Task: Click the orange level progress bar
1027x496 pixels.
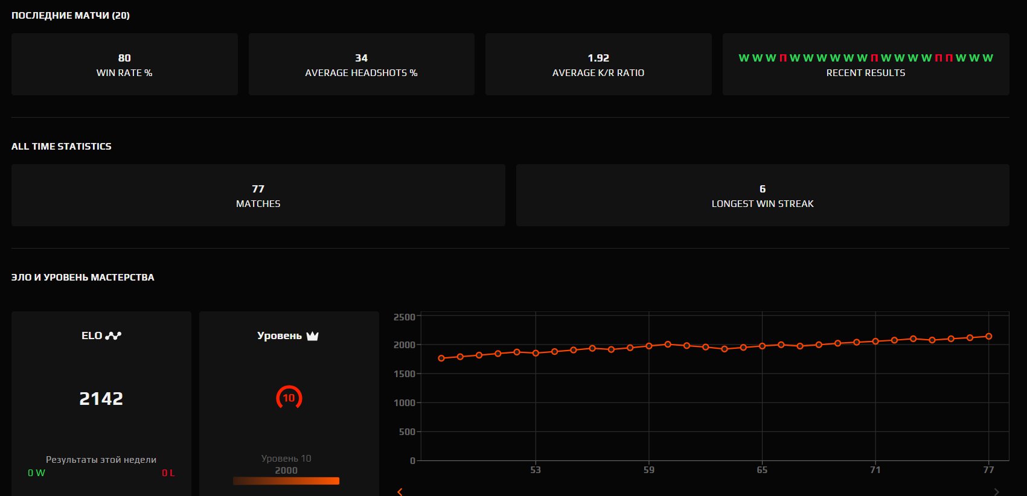Action: tap(286, 481)
